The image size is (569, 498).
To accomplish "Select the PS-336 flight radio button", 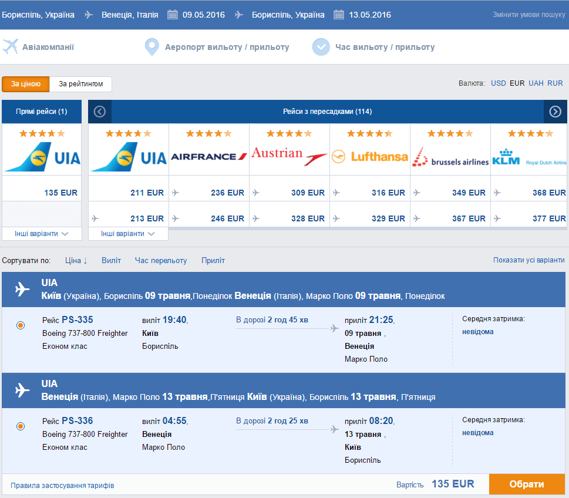I will coord(21,426).
